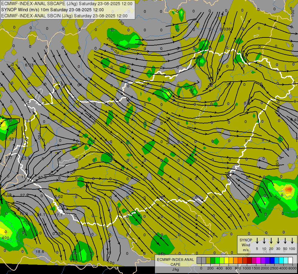This screenshot has height=274, width=298.
Task: Click the '107' value on the map
Action: pyautogui.click(x=9, y=157)
